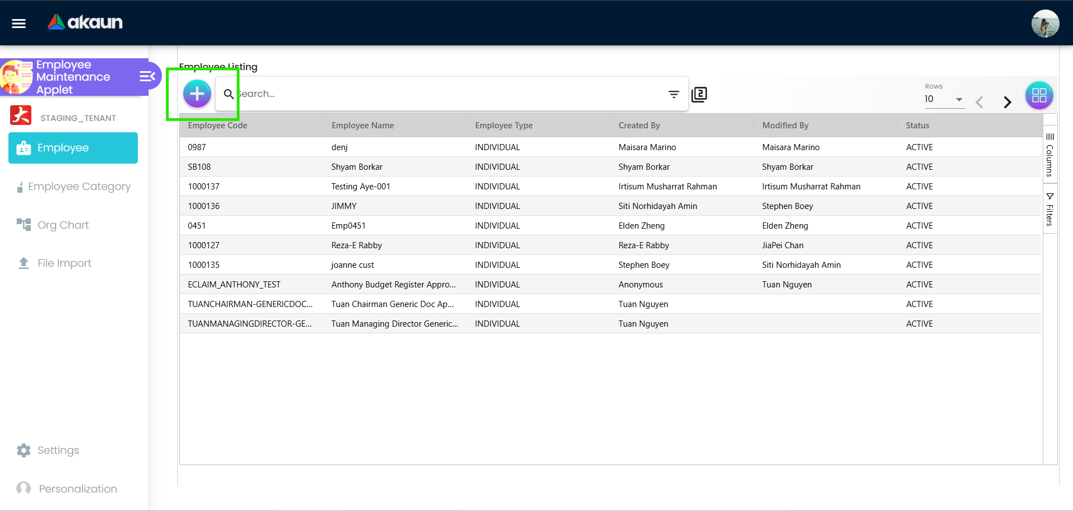Click the search filter options icon
Image resolution: width=1073 pixels, height=511 pixels.
point(673,94)
